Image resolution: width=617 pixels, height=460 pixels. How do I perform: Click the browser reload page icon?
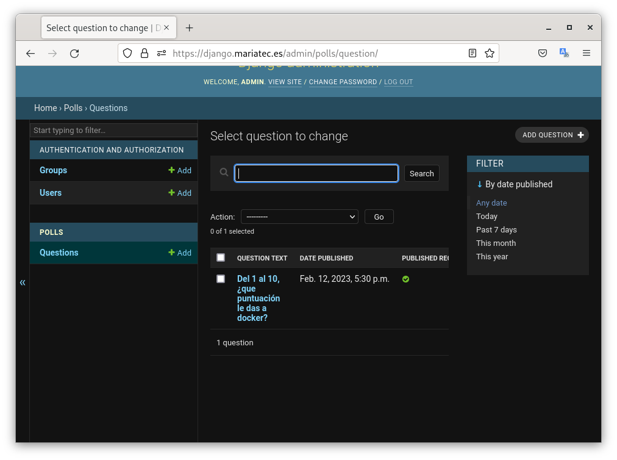coord(74,54)
